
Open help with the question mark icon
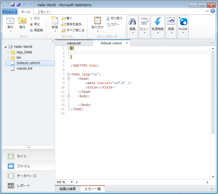[213, 11]
